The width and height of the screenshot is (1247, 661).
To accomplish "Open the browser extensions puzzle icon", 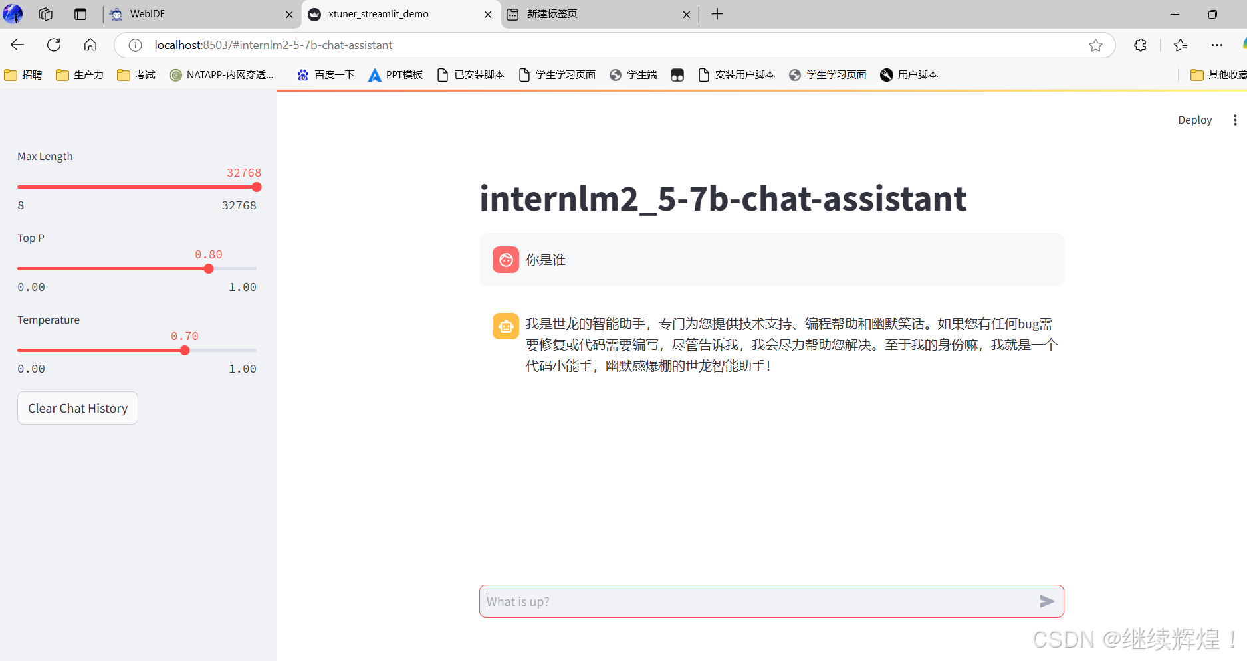I will click(x=1141, y=45).
